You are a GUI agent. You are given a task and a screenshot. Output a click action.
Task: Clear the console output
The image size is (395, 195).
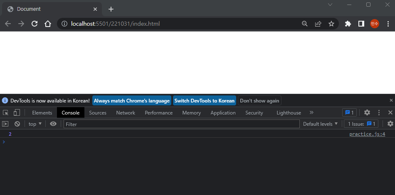click(17, 124)
